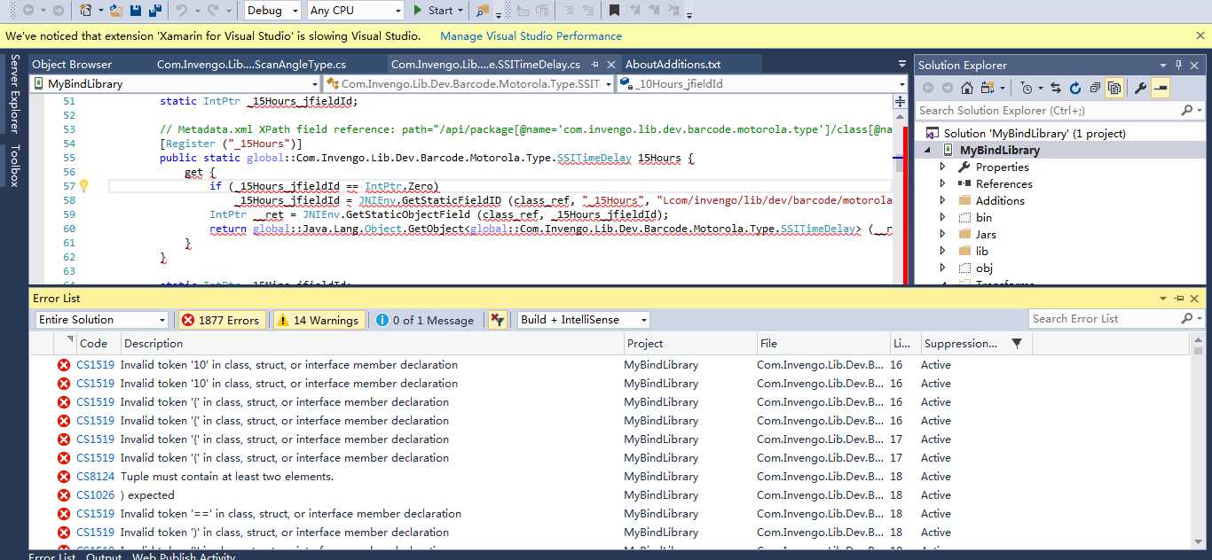1212x560 pixels.
Task: Click the lightbulb quick actions icon
Action: [x=84, y=186]
